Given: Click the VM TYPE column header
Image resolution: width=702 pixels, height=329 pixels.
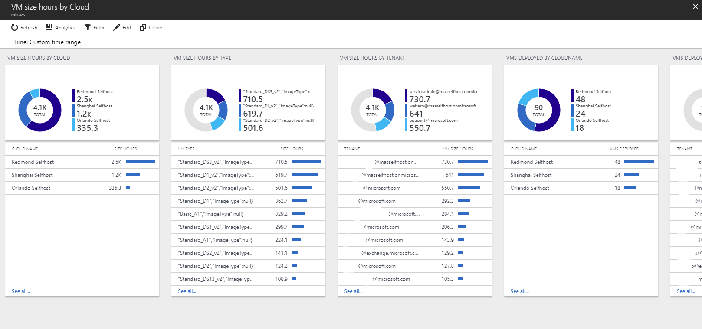Looking at the screenshot, I should (186, 149).
